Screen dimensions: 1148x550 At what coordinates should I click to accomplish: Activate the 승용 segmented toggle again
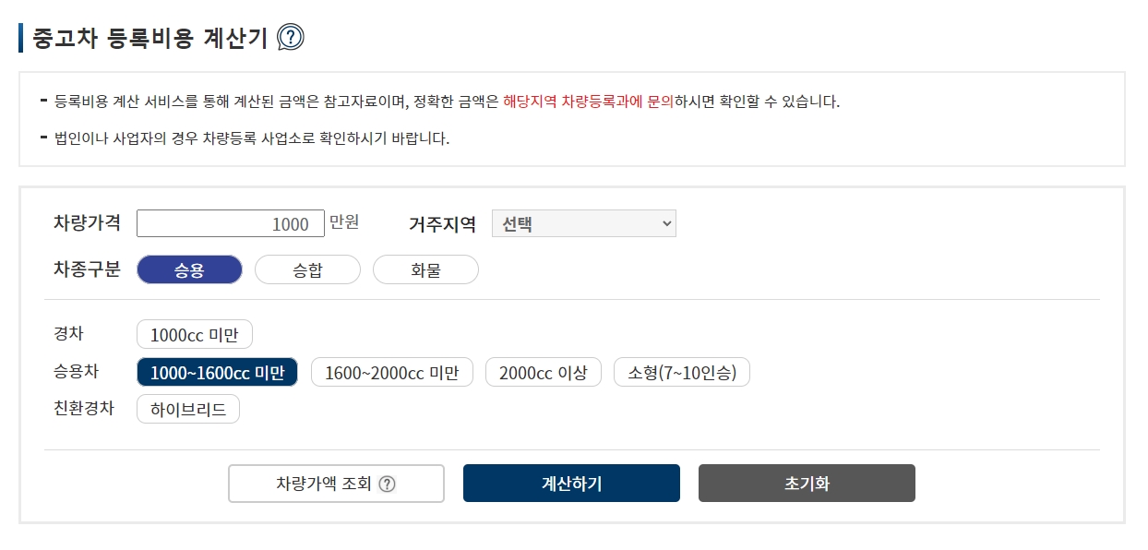(x=189, y=269)
